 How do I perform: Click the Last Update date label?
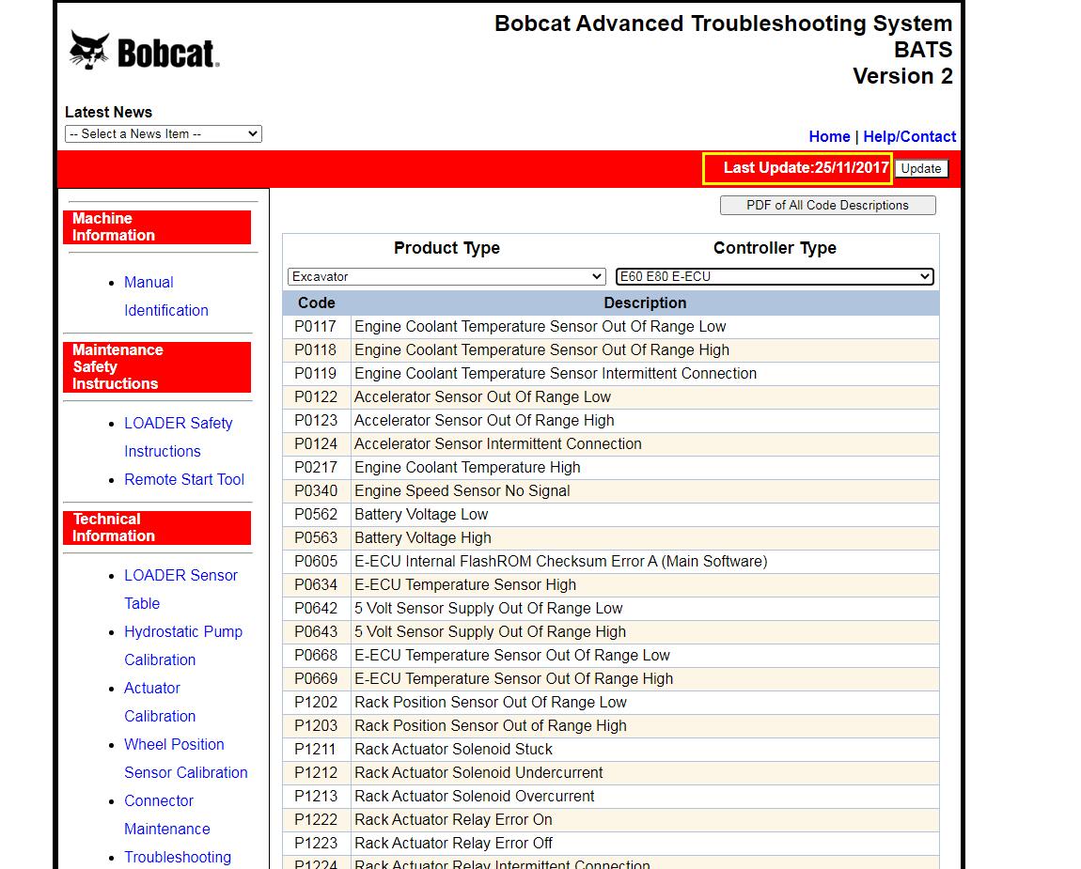pyautogui.click(x=806, y=168)
